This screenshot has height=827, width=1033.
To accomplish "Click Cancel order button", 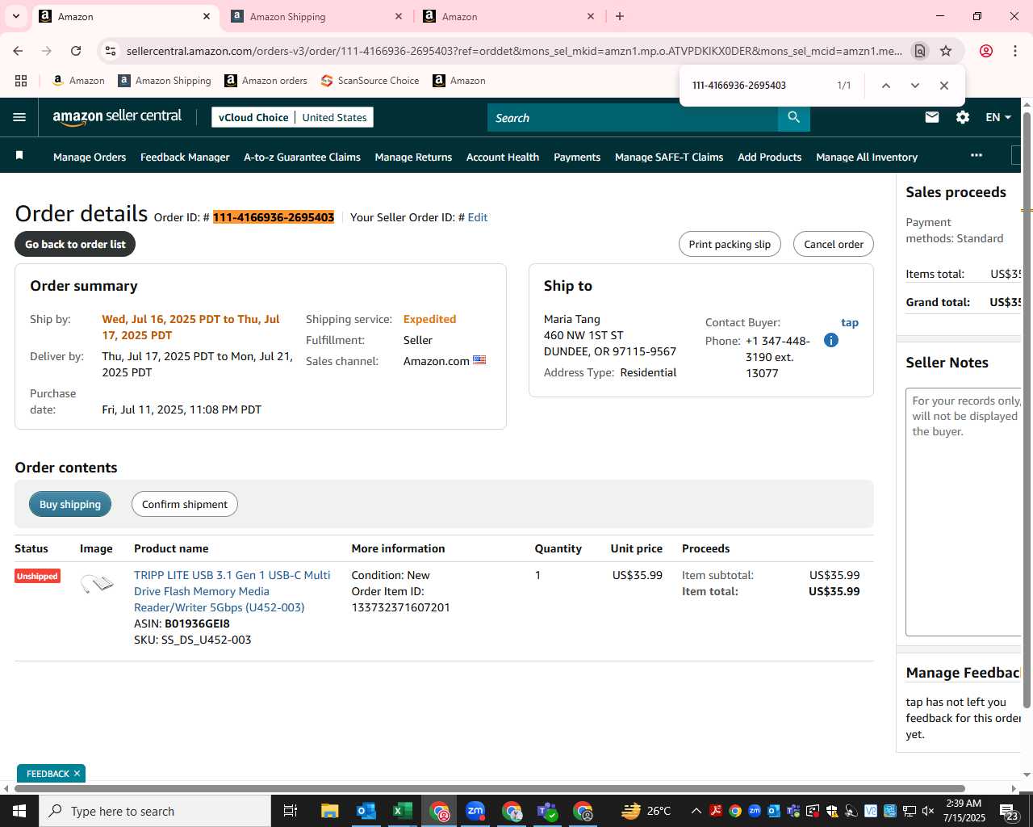I will click(834, 244).
